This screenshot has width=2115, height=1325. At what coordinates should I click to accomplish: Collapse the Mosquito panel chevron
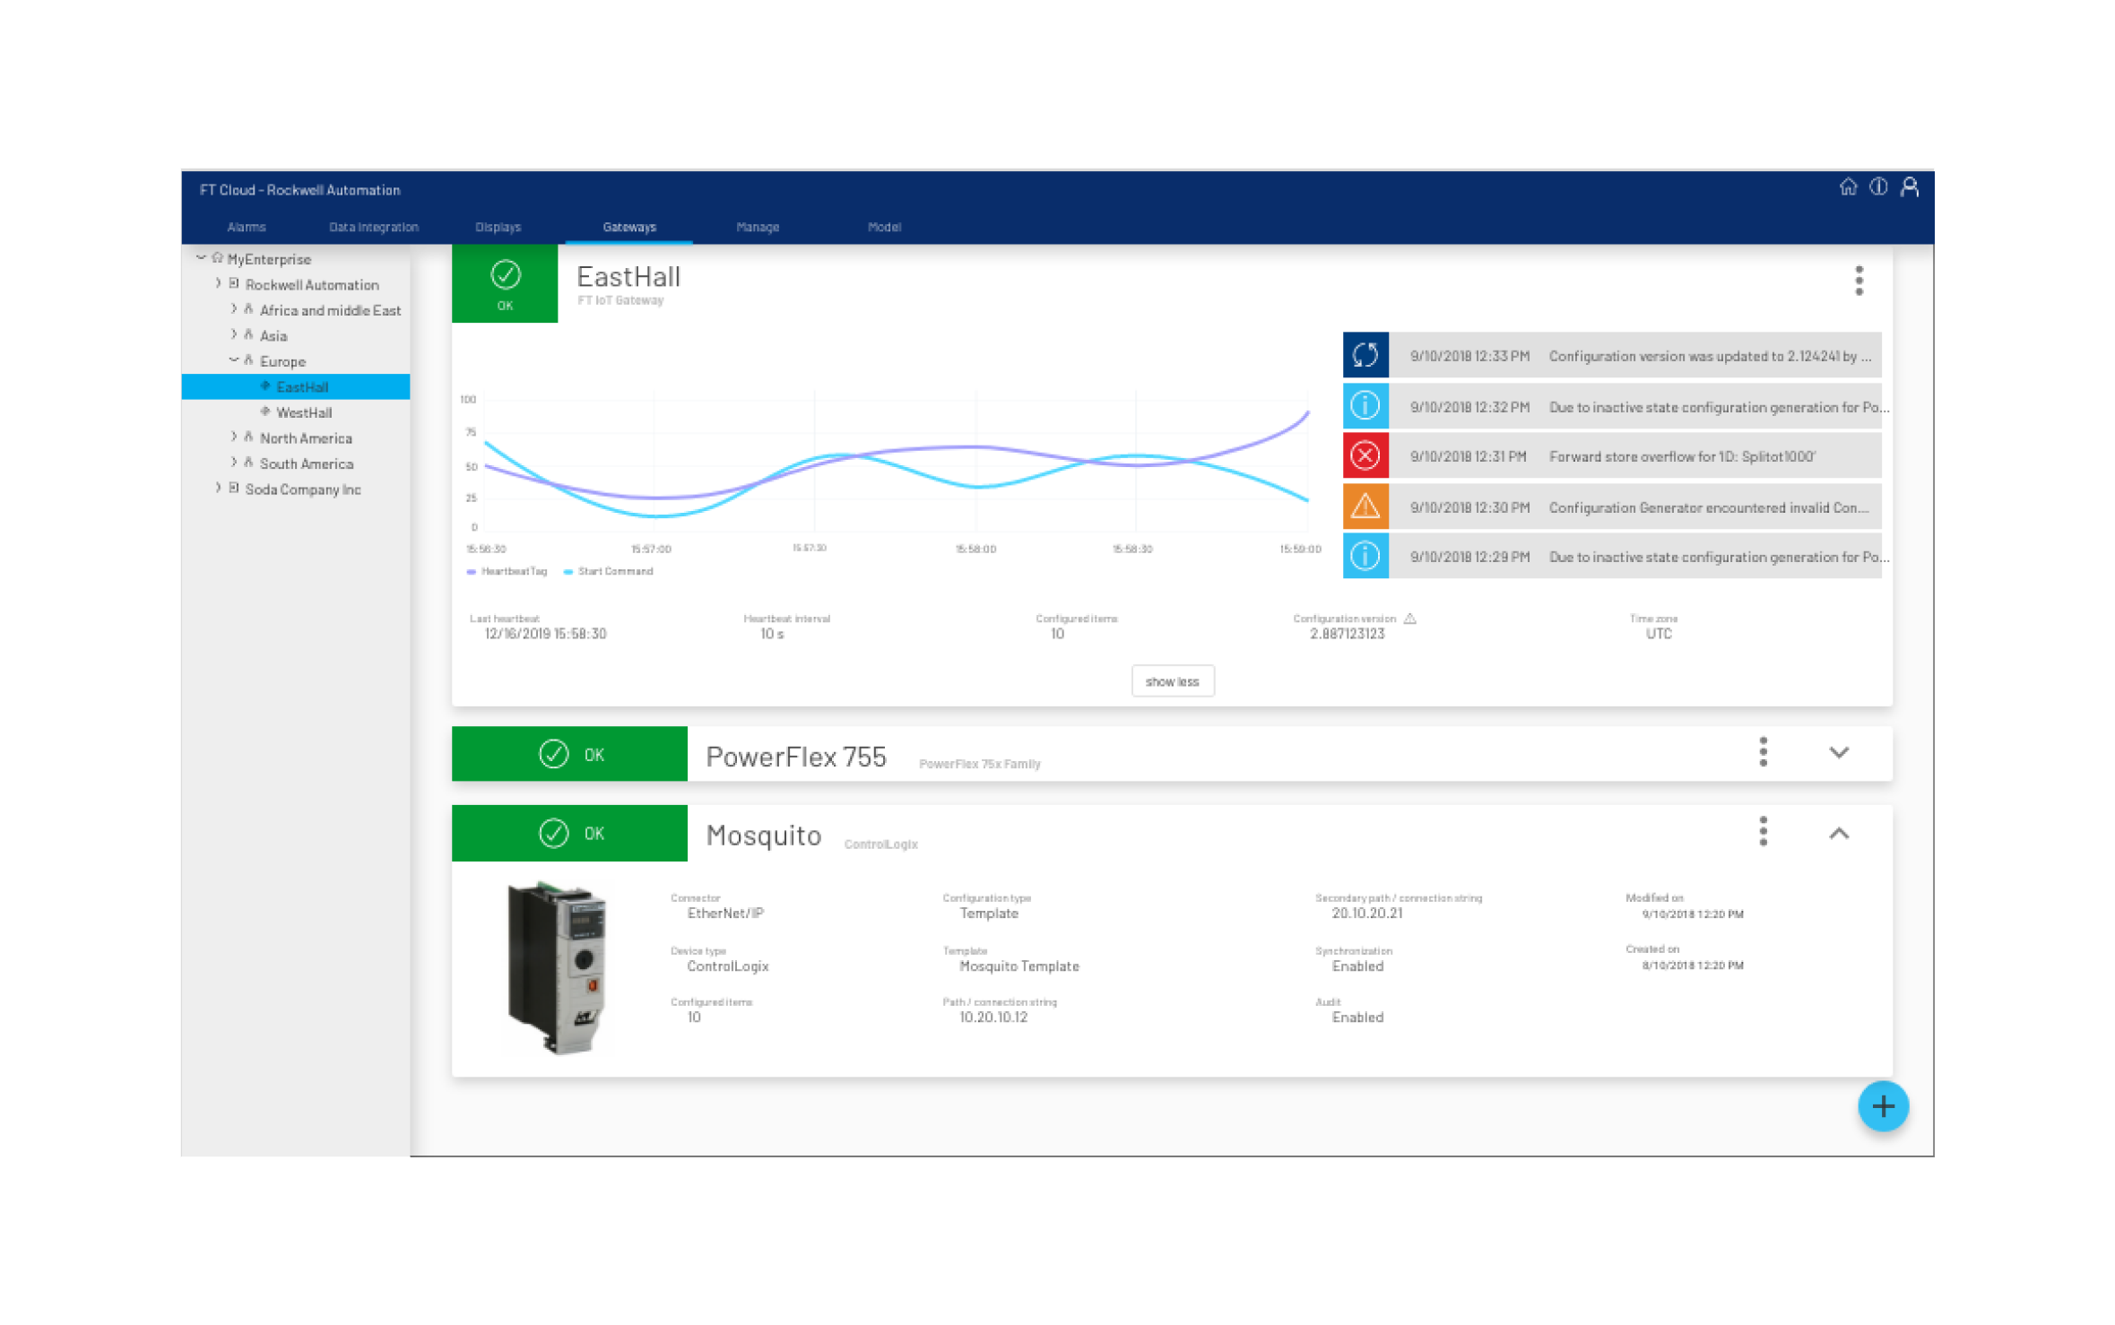(1839, 833)
